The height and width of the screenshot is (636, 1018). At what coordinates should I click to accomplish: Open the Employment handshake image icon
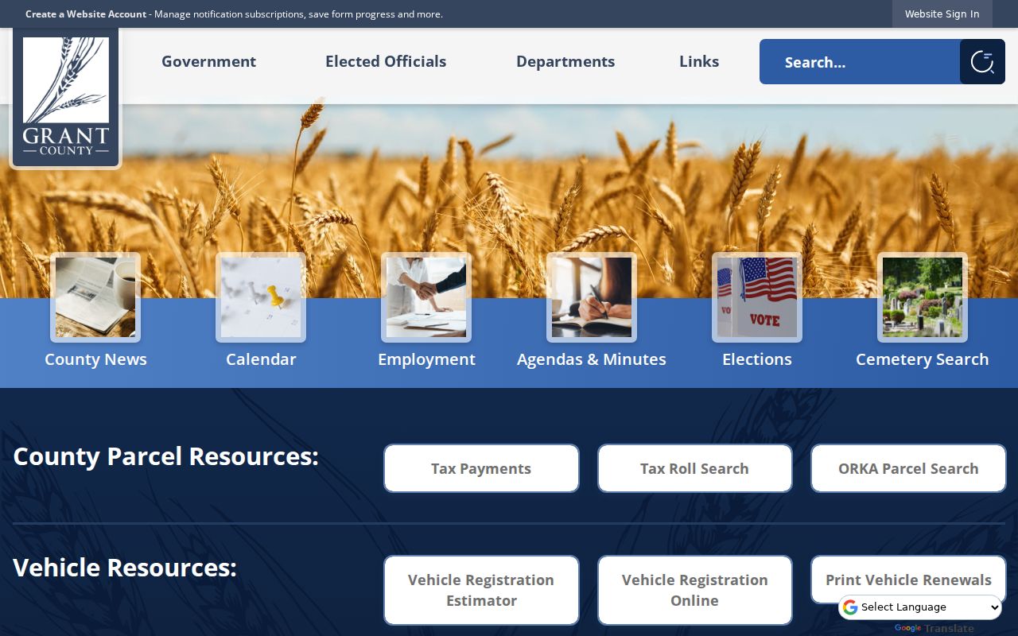pyautogui.click(x=426, y=297)
